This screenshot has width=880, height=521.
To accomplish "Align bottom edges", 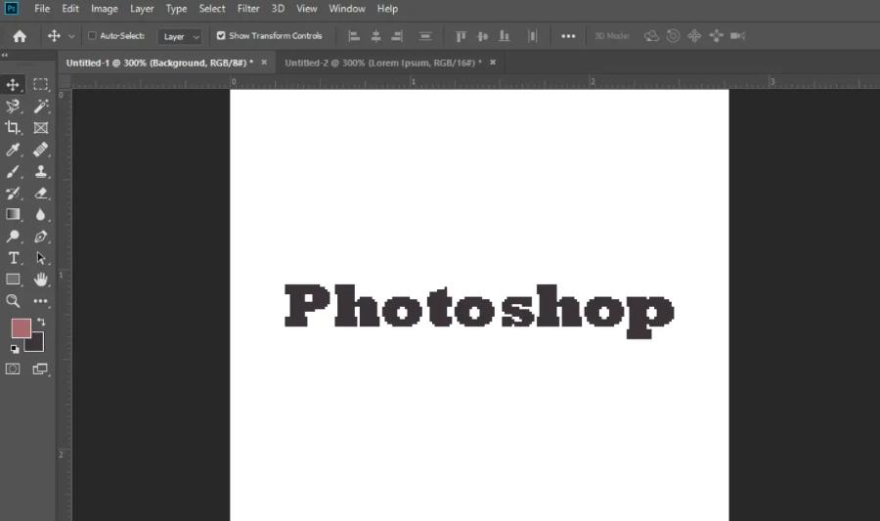I will pos(504,36).
